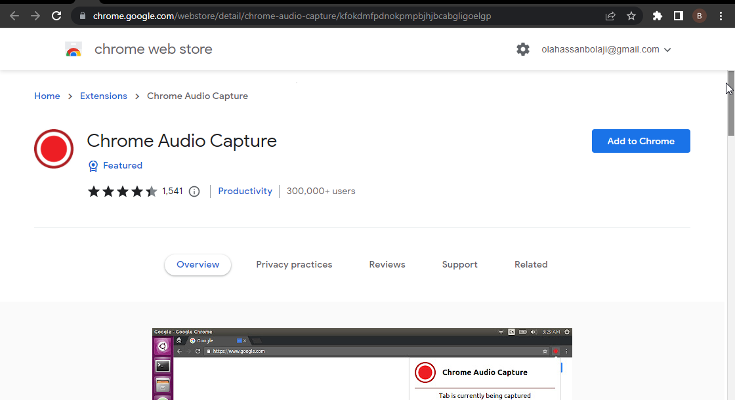735x400 pixels.
Task: View site information via the lock icon
Action: pos(83,16)
